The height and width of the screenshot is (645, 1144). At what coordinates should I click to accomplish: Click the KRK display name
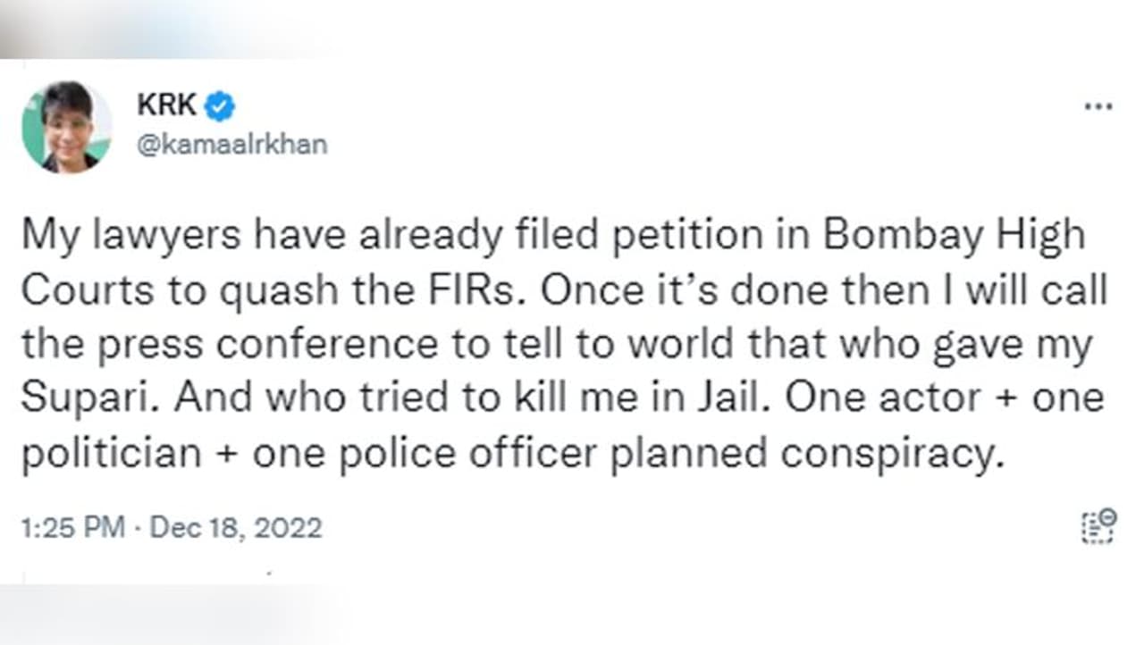[166, 105]
